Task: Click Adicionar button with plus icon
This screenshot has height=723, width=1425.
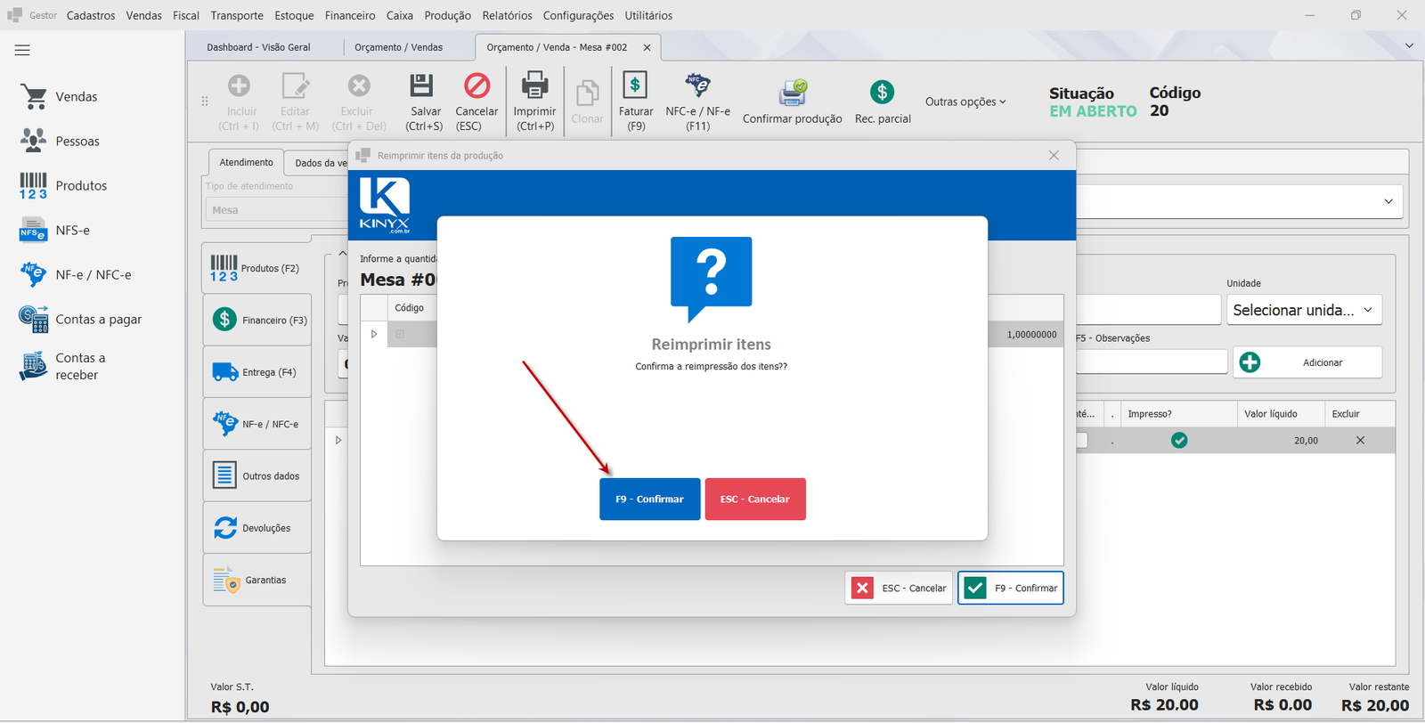Action: coord(1307,362)
